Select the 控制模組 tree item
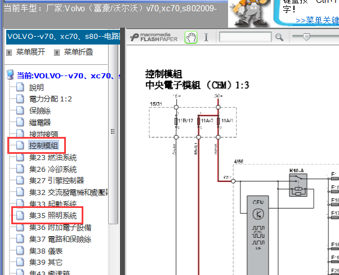 pyautogui.click(x=44, y=145)
